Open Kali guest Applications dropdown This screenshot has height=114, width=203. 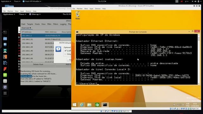click(9, 14)
